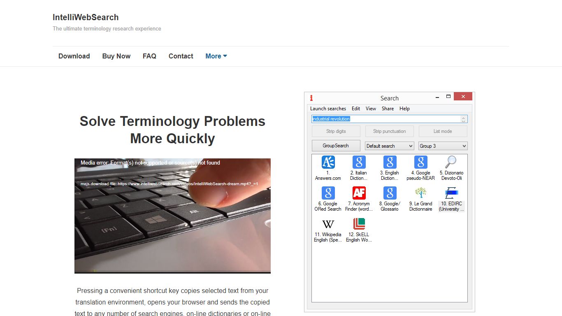Launch the Answers.com search icon

point(328,163)
